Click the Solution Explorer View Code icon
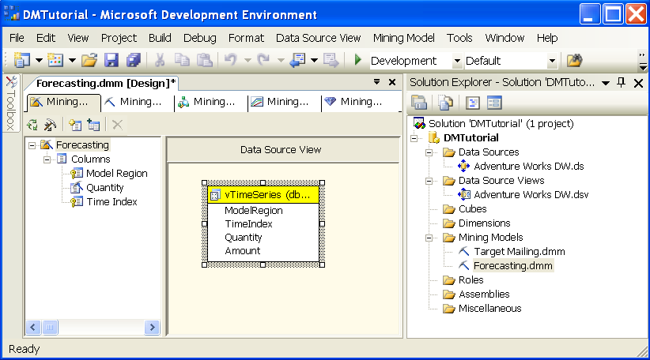Viewport: 650px width, 360px height. 472,102
